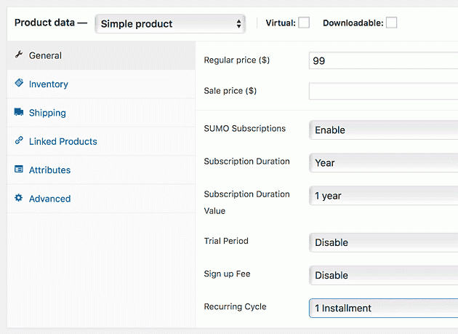Click the empty Sale price field
458x334 pixels.
point(384,91)
